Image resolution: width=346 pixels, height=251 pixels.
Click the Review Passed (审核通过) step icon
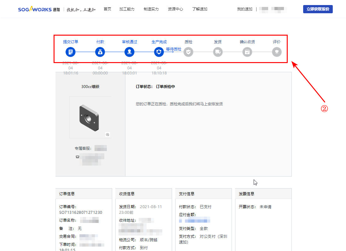coord(129,52)
